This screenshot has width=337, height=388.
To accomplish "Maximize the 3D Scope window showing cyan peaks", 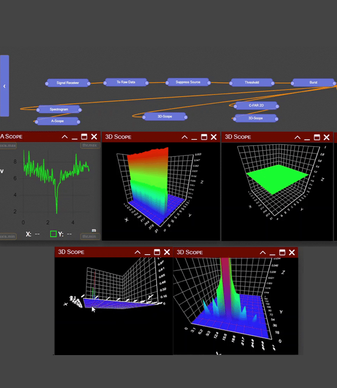I will click(282, 253).
